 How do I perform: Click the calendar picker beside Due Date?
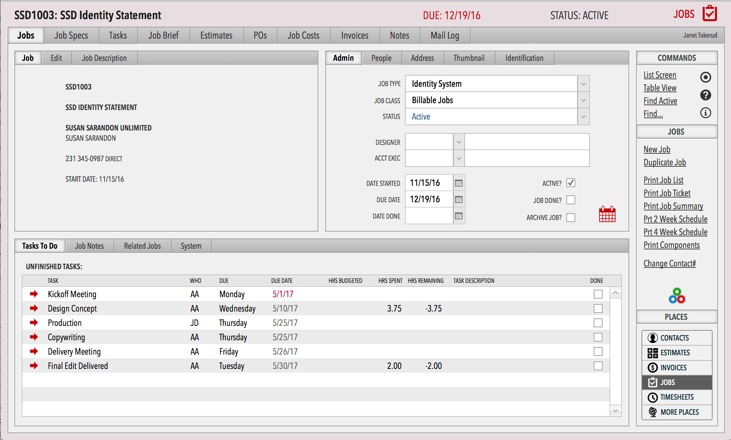click(458, 199)
